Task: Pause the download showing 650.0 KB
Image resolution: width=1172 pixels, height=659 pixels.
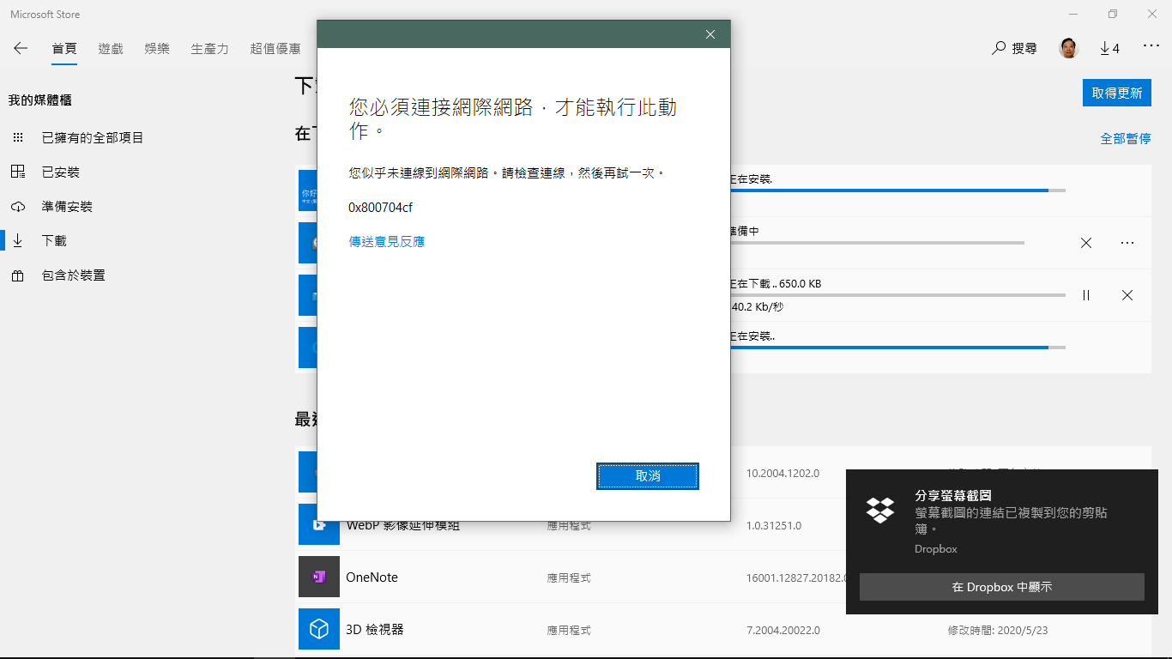Action: [x=1086, y=295]
